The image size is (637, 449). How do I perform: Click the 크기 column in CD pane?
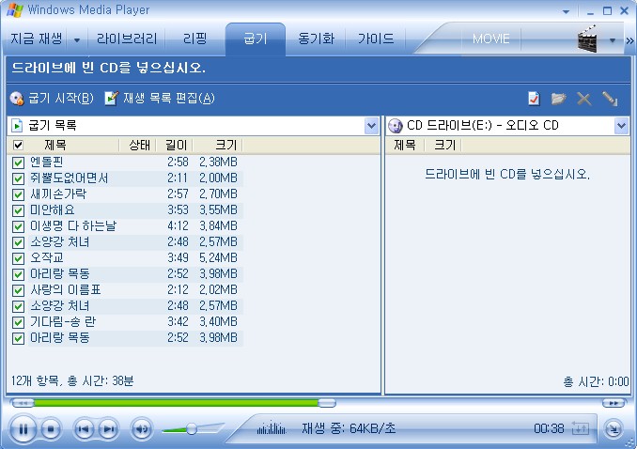(444, 145)
